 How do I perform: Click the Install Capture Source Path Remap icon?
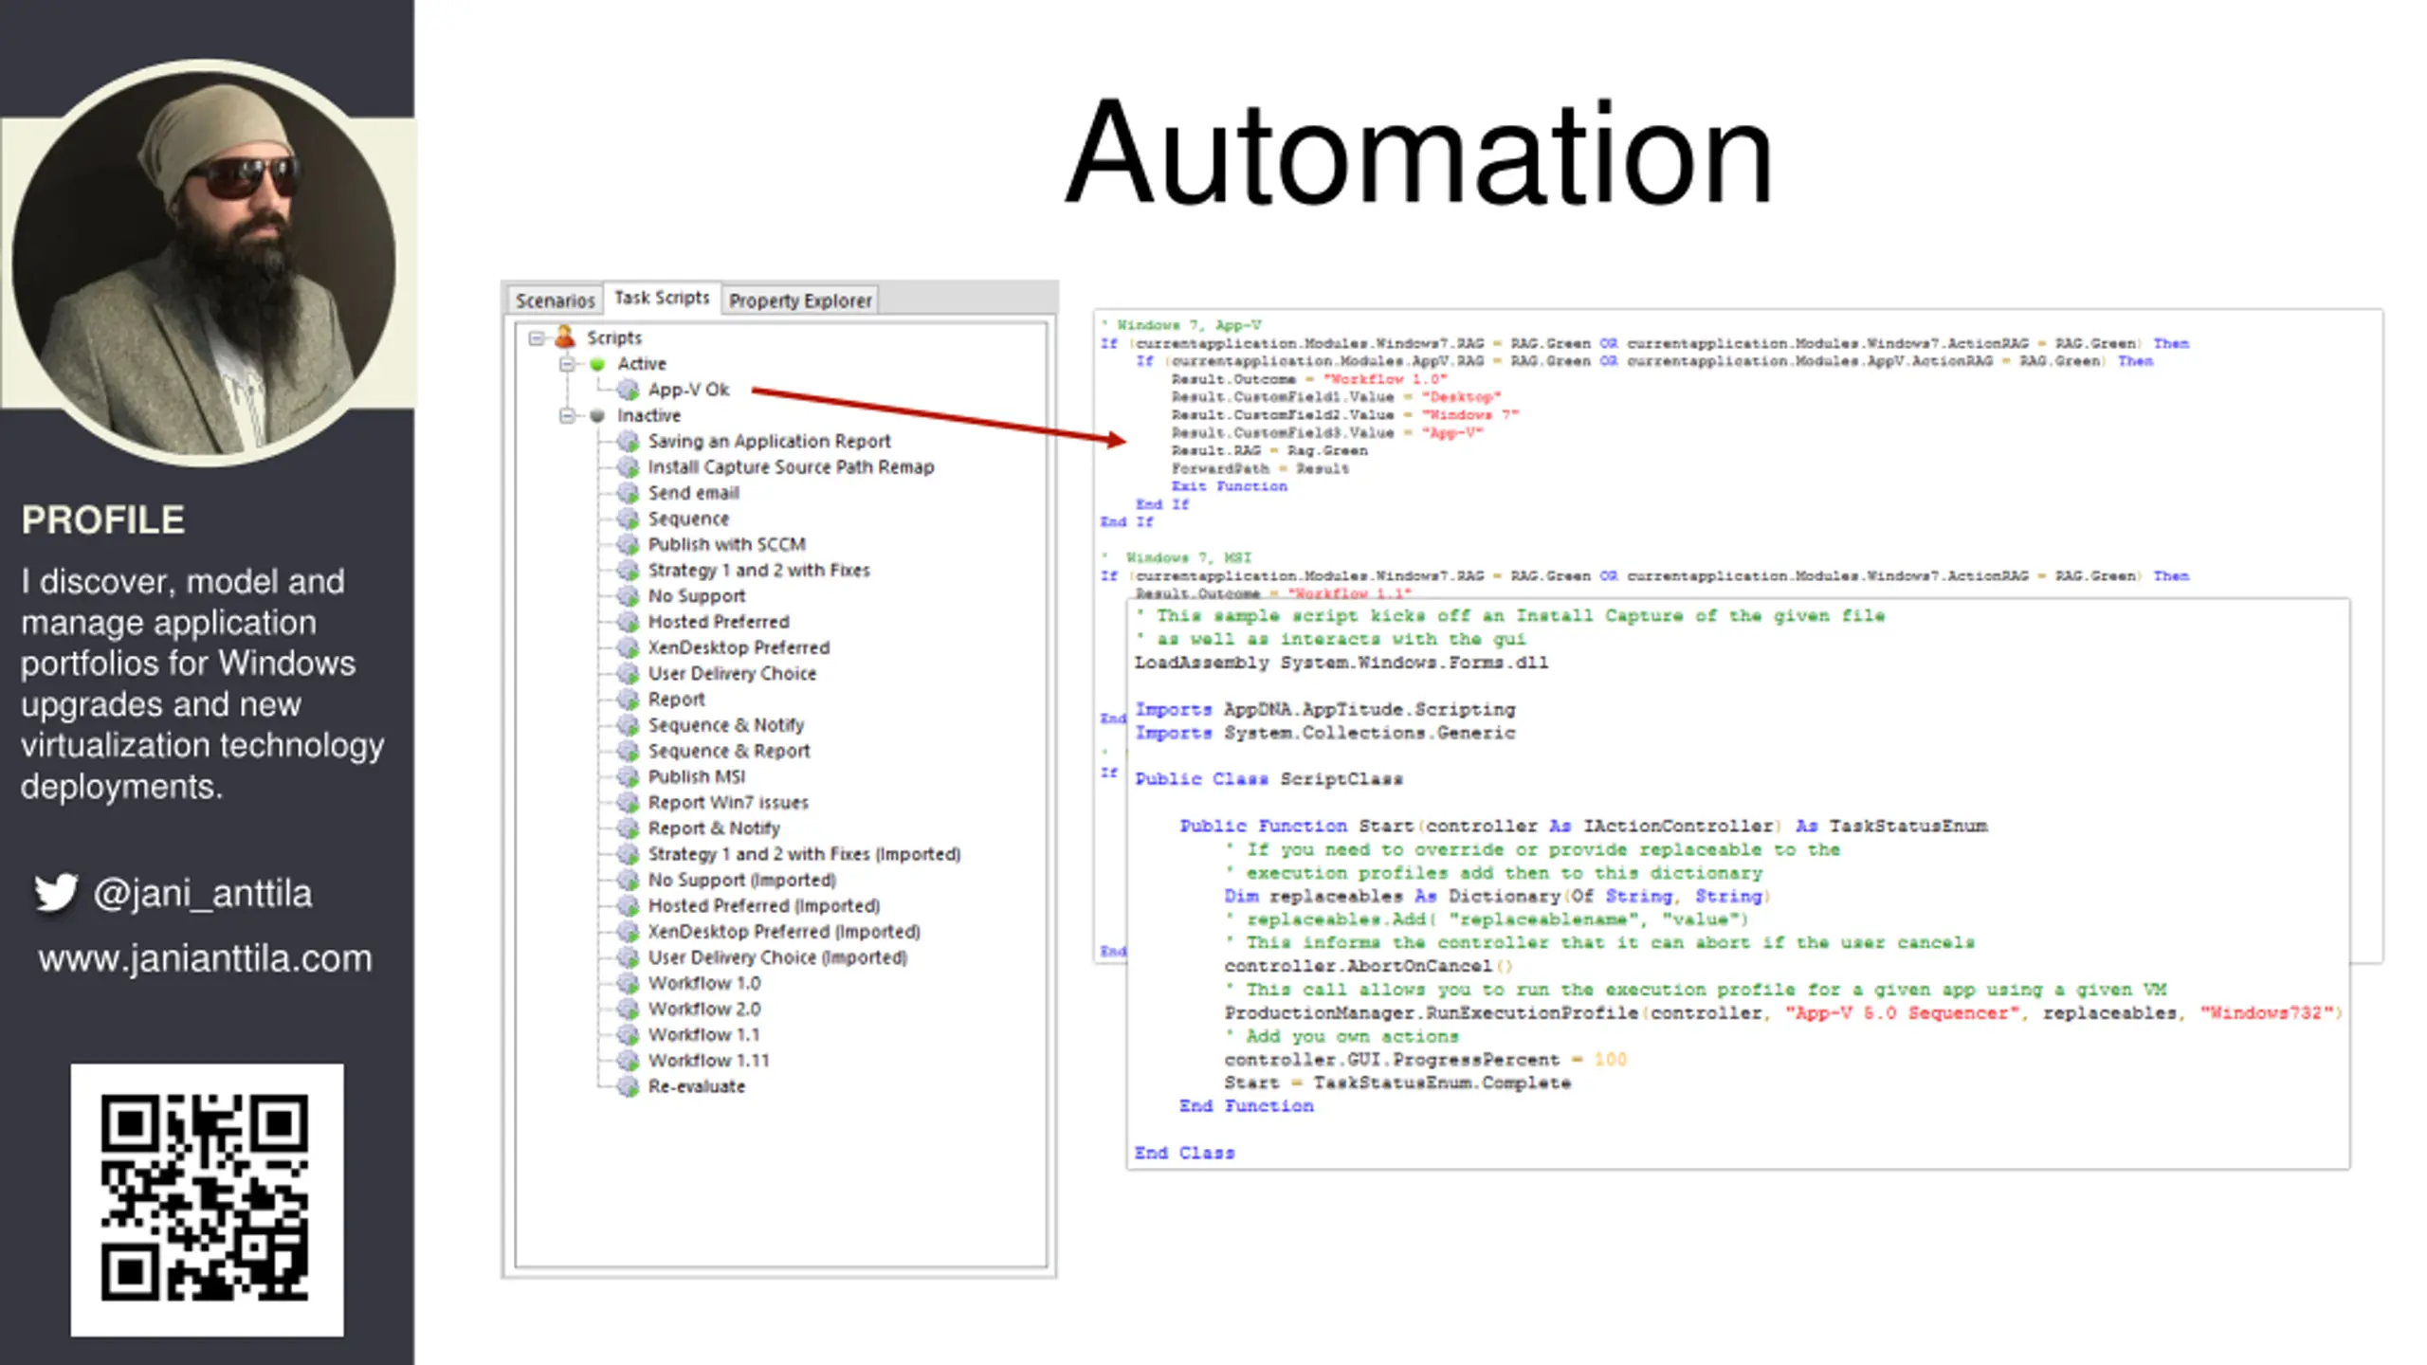(628, 466)
